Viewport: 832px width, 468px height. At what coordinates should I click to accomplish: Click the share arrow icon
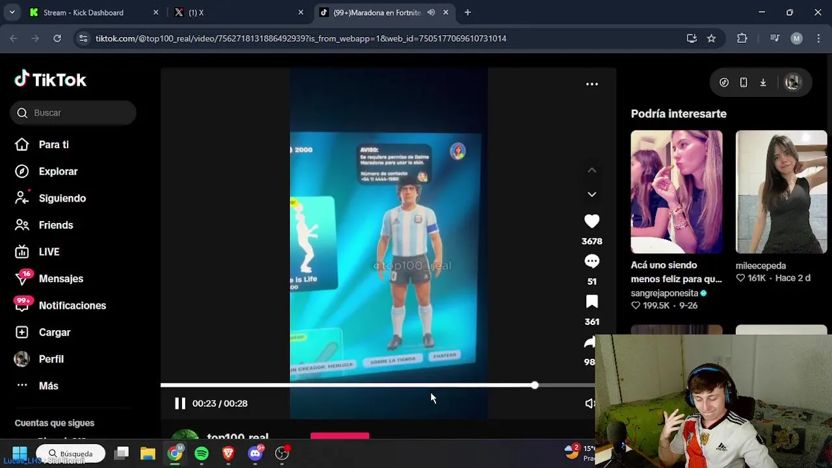tap(590, 343)
